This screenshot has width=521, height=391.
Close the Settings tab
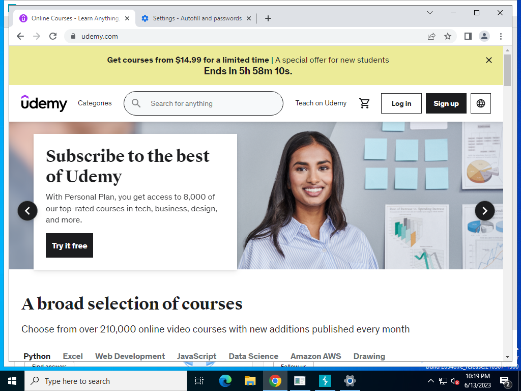(248, 18)
